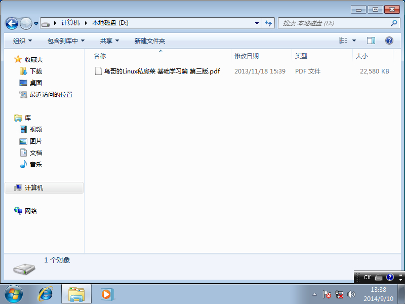405x304 pixels.
Task: Open the more view options dropdown arrow
Action: point(354,41)
